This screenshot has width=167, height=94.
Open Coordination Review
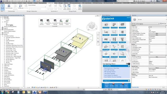(48, 22)
